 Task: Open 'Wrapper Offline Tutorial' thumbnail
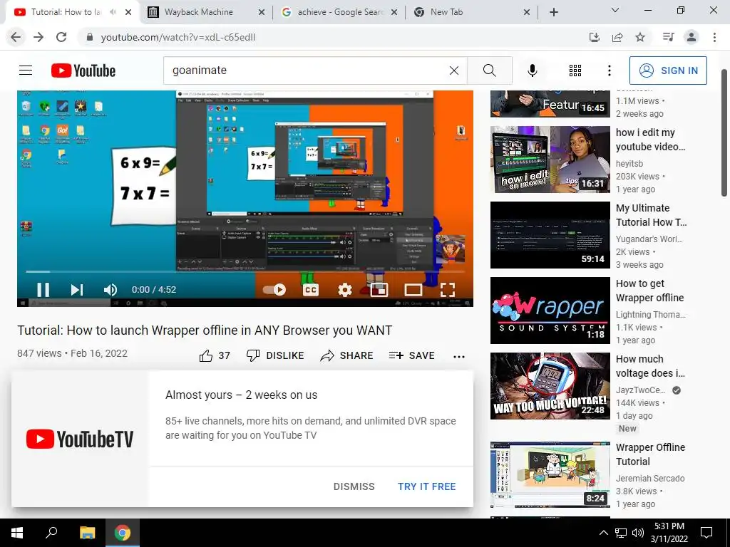pos(550,474)
